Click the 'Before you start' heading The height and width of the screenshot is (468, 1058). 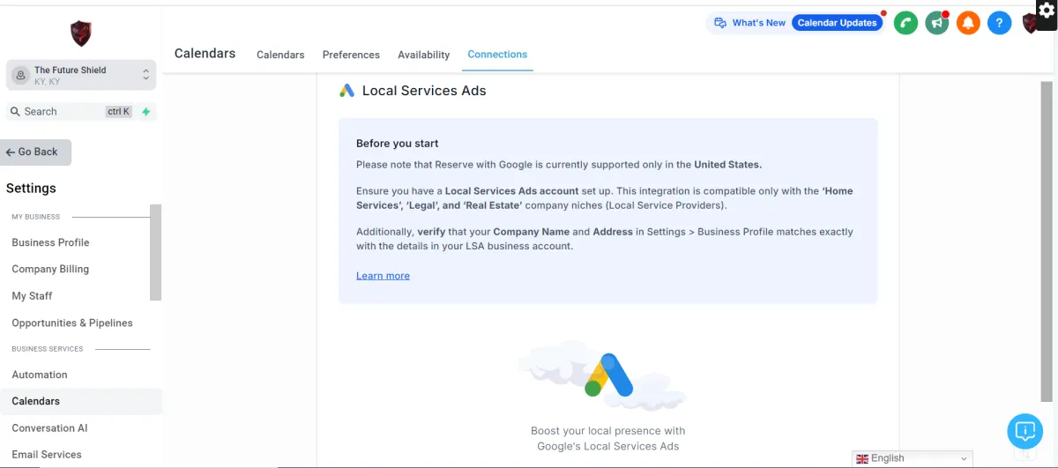point(397,144)
